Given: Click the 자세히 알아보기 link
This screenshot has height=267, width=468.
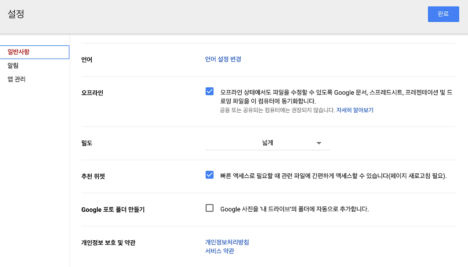Looking at the screenshot, I should click(355, 110).
